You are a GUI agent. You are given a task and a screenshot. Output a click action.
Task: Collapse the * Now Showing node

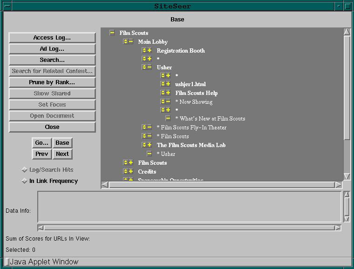point(168,101)
